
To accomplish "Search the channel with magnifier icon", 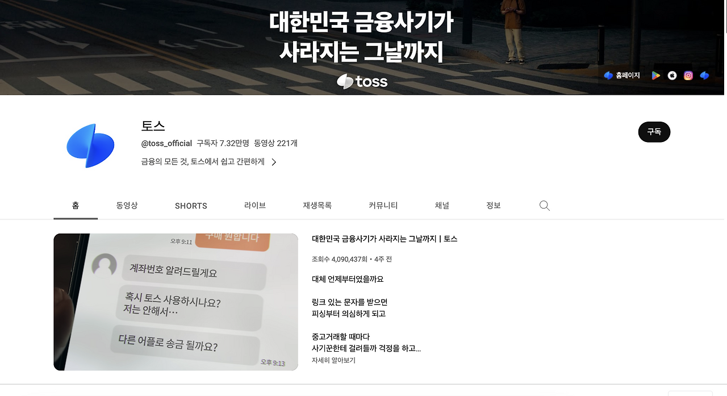I will point(544,206).
